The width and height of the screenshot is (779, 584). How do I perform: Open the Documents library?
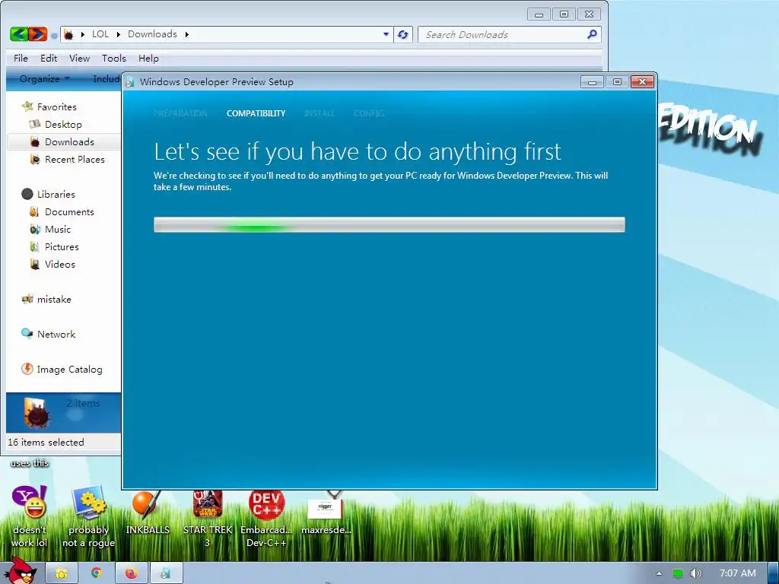tap(69, 212)
